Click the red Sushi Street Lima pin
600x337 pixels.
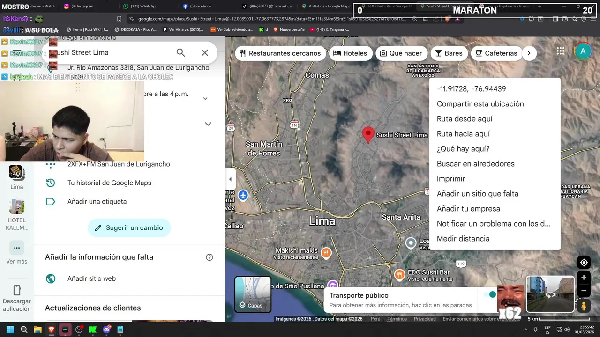click(368, 134)
